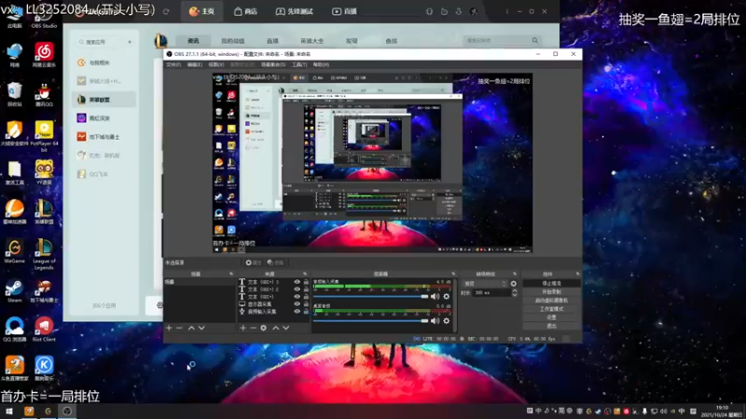Select 英雄联盟 in WeGame sidebar

coord(104,100)
